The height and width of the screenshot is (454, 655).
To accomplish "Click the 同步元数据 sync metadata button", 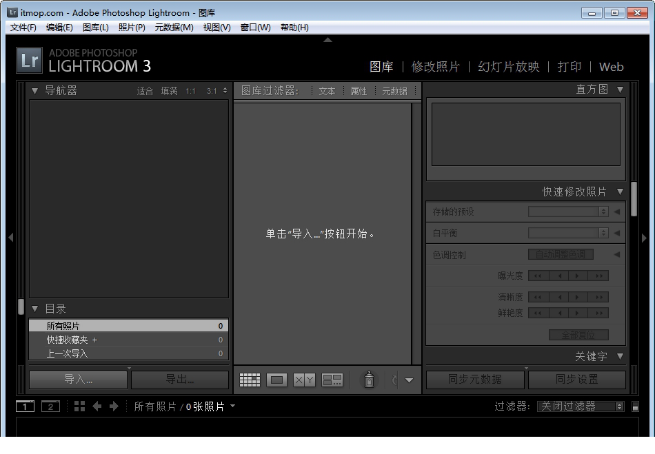I will pos(475,380).
